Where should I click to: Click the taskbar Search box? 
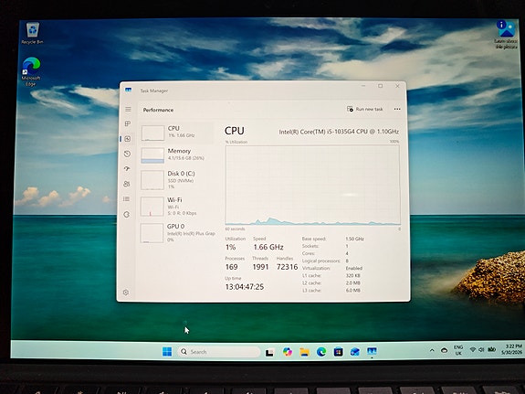click(x=219, y=352)
